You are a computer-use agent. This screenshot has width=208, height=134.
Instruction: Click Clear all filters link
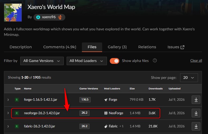coord(196,61)
